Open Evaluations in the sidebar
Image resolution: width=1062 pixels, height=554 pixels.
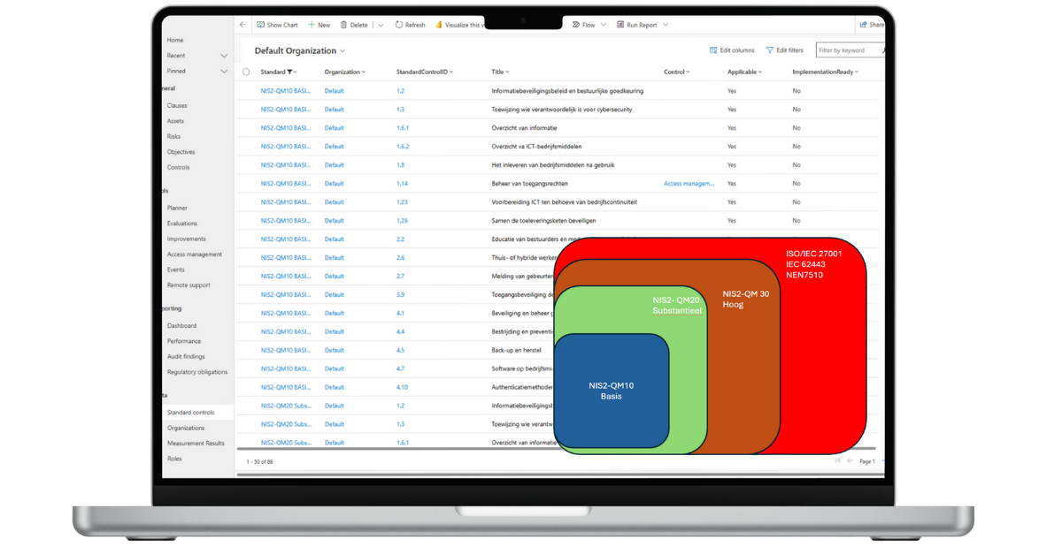tap(182, 224)
